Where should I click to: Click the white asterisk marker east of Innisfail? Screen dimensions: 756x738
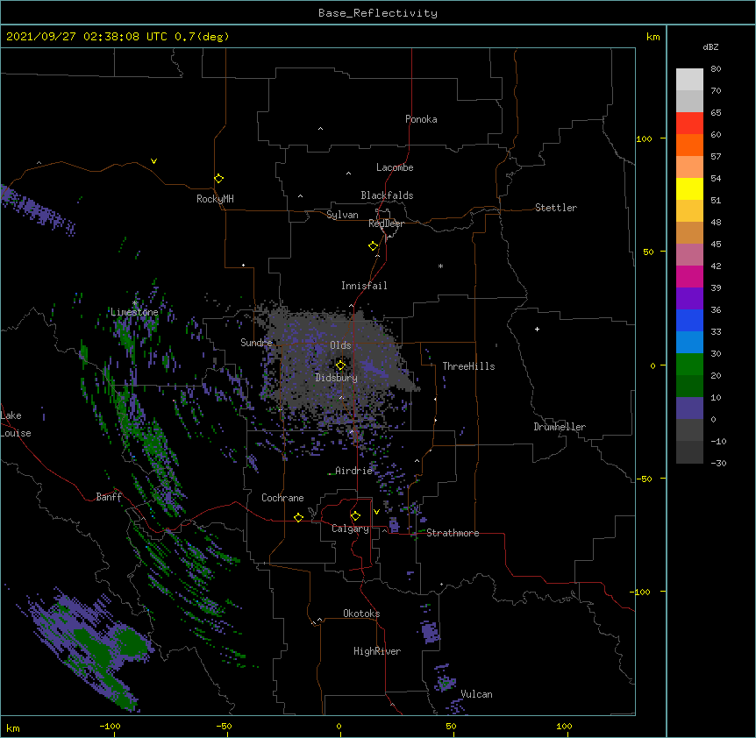tap(440, 266)
